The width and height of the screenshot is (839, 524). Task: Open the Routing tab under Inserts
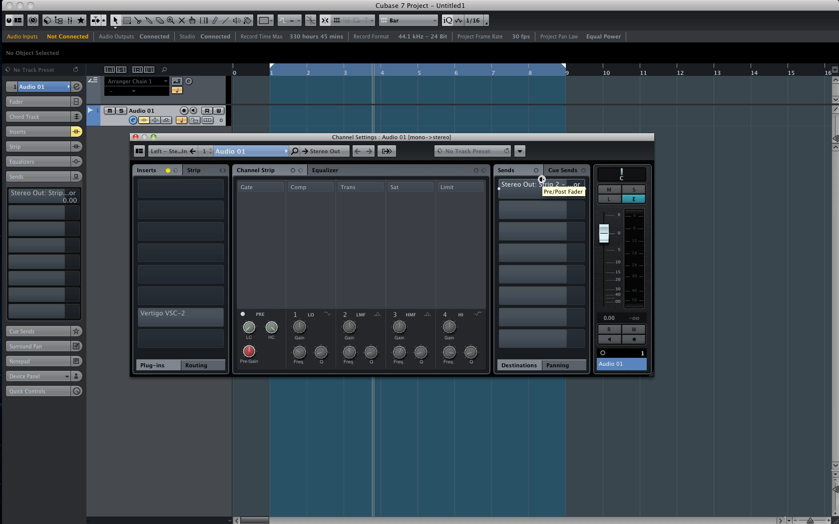point(196,365)
